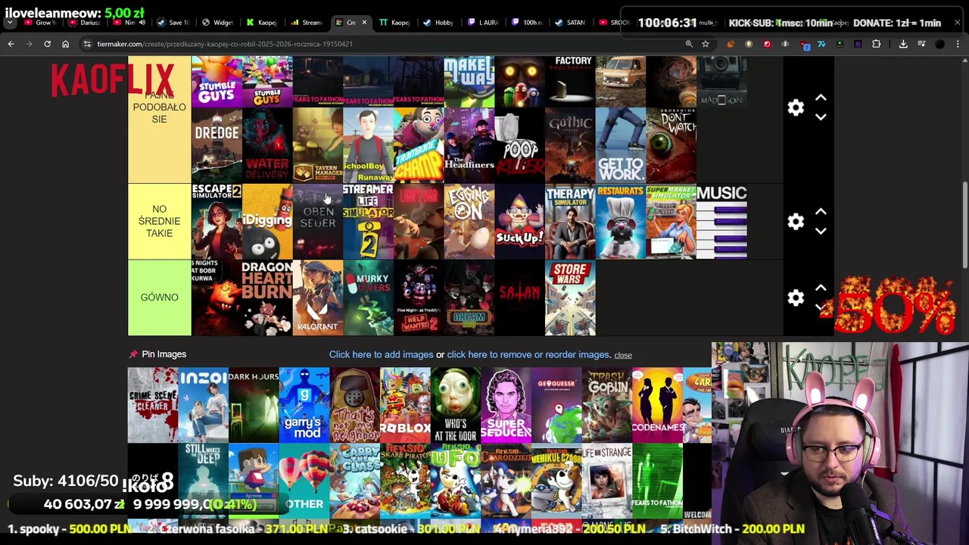
Task: Pick the Egging On tile
Action: pyautogui.click(x=469, y=221)
